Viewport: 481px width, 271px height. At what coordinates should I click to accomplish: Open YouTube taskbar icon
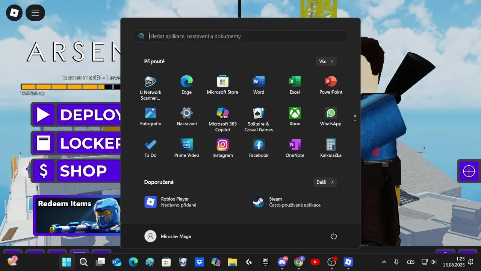tap(315, 262)
